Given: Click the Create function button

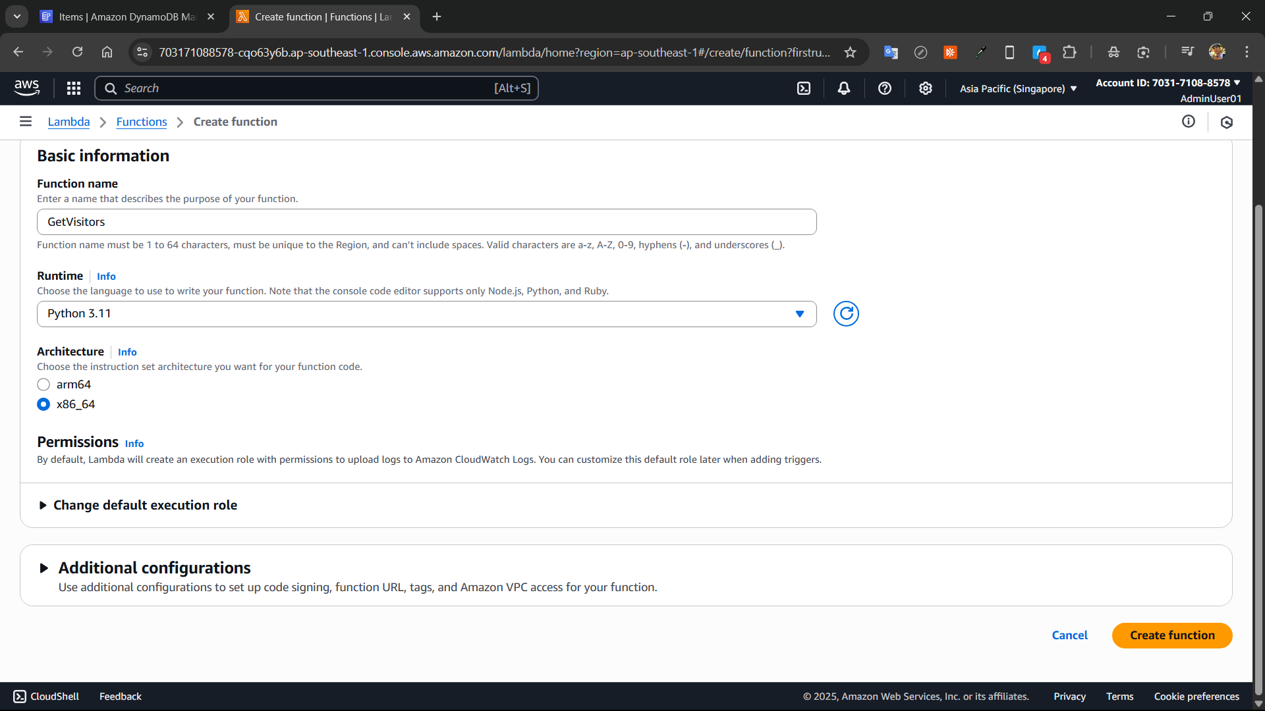Looking at the screenshot, I should pyautogui.click(x=1172, y=635).
